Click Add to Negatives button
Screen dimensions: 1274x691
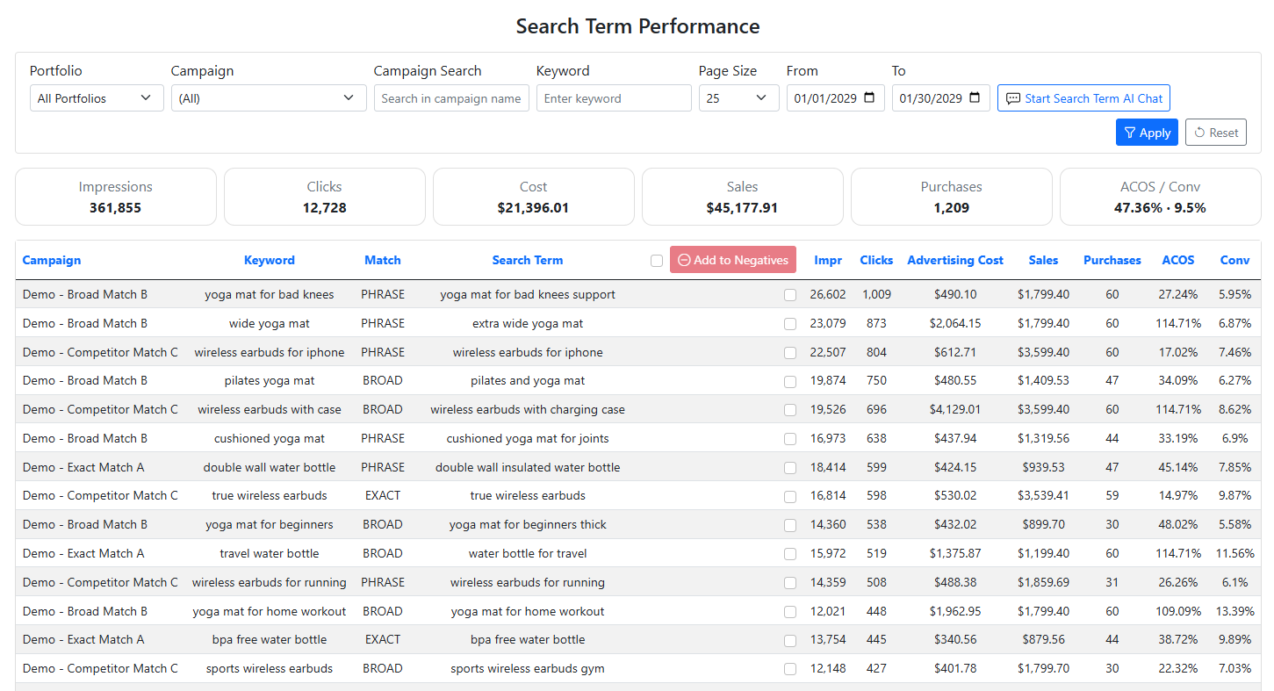coord(733,260)
